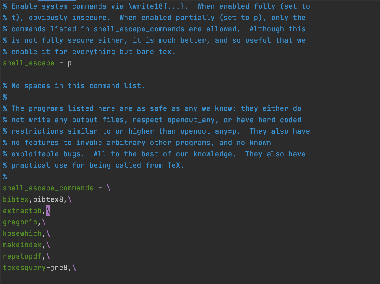Click the shell_escape setting key
The height and width of the screenshot is (284, 380).
tap(28, 63)
